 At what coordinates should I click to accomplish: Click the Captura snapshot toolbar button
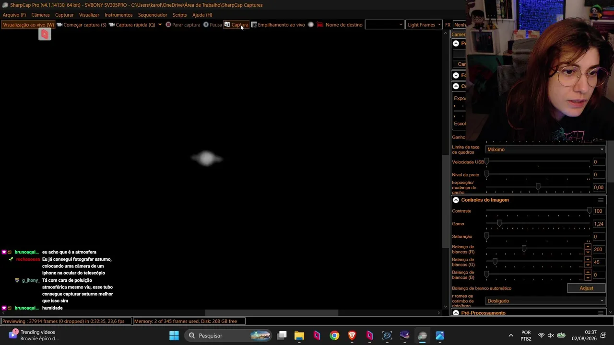tap(236, 25)
